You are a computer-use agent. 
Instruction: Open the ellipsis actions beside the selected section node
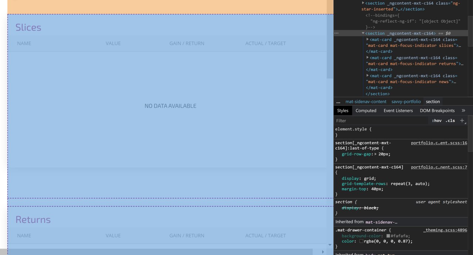click(x=336, y=33)
